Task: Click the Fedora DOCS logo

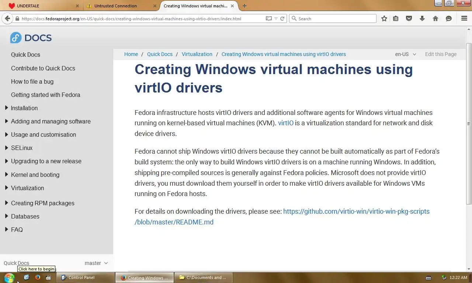Action: pos(31,38)
